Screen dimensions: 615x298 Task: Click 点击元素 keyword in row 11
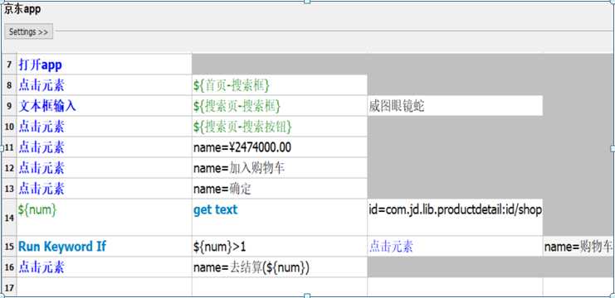[x=105, y=147]
